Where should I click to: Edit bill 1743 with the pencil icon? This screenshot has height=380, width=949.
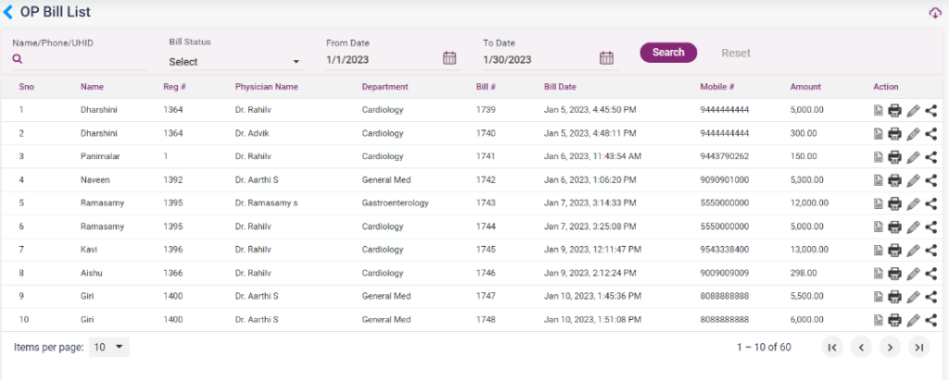click(x=913, y=203)
